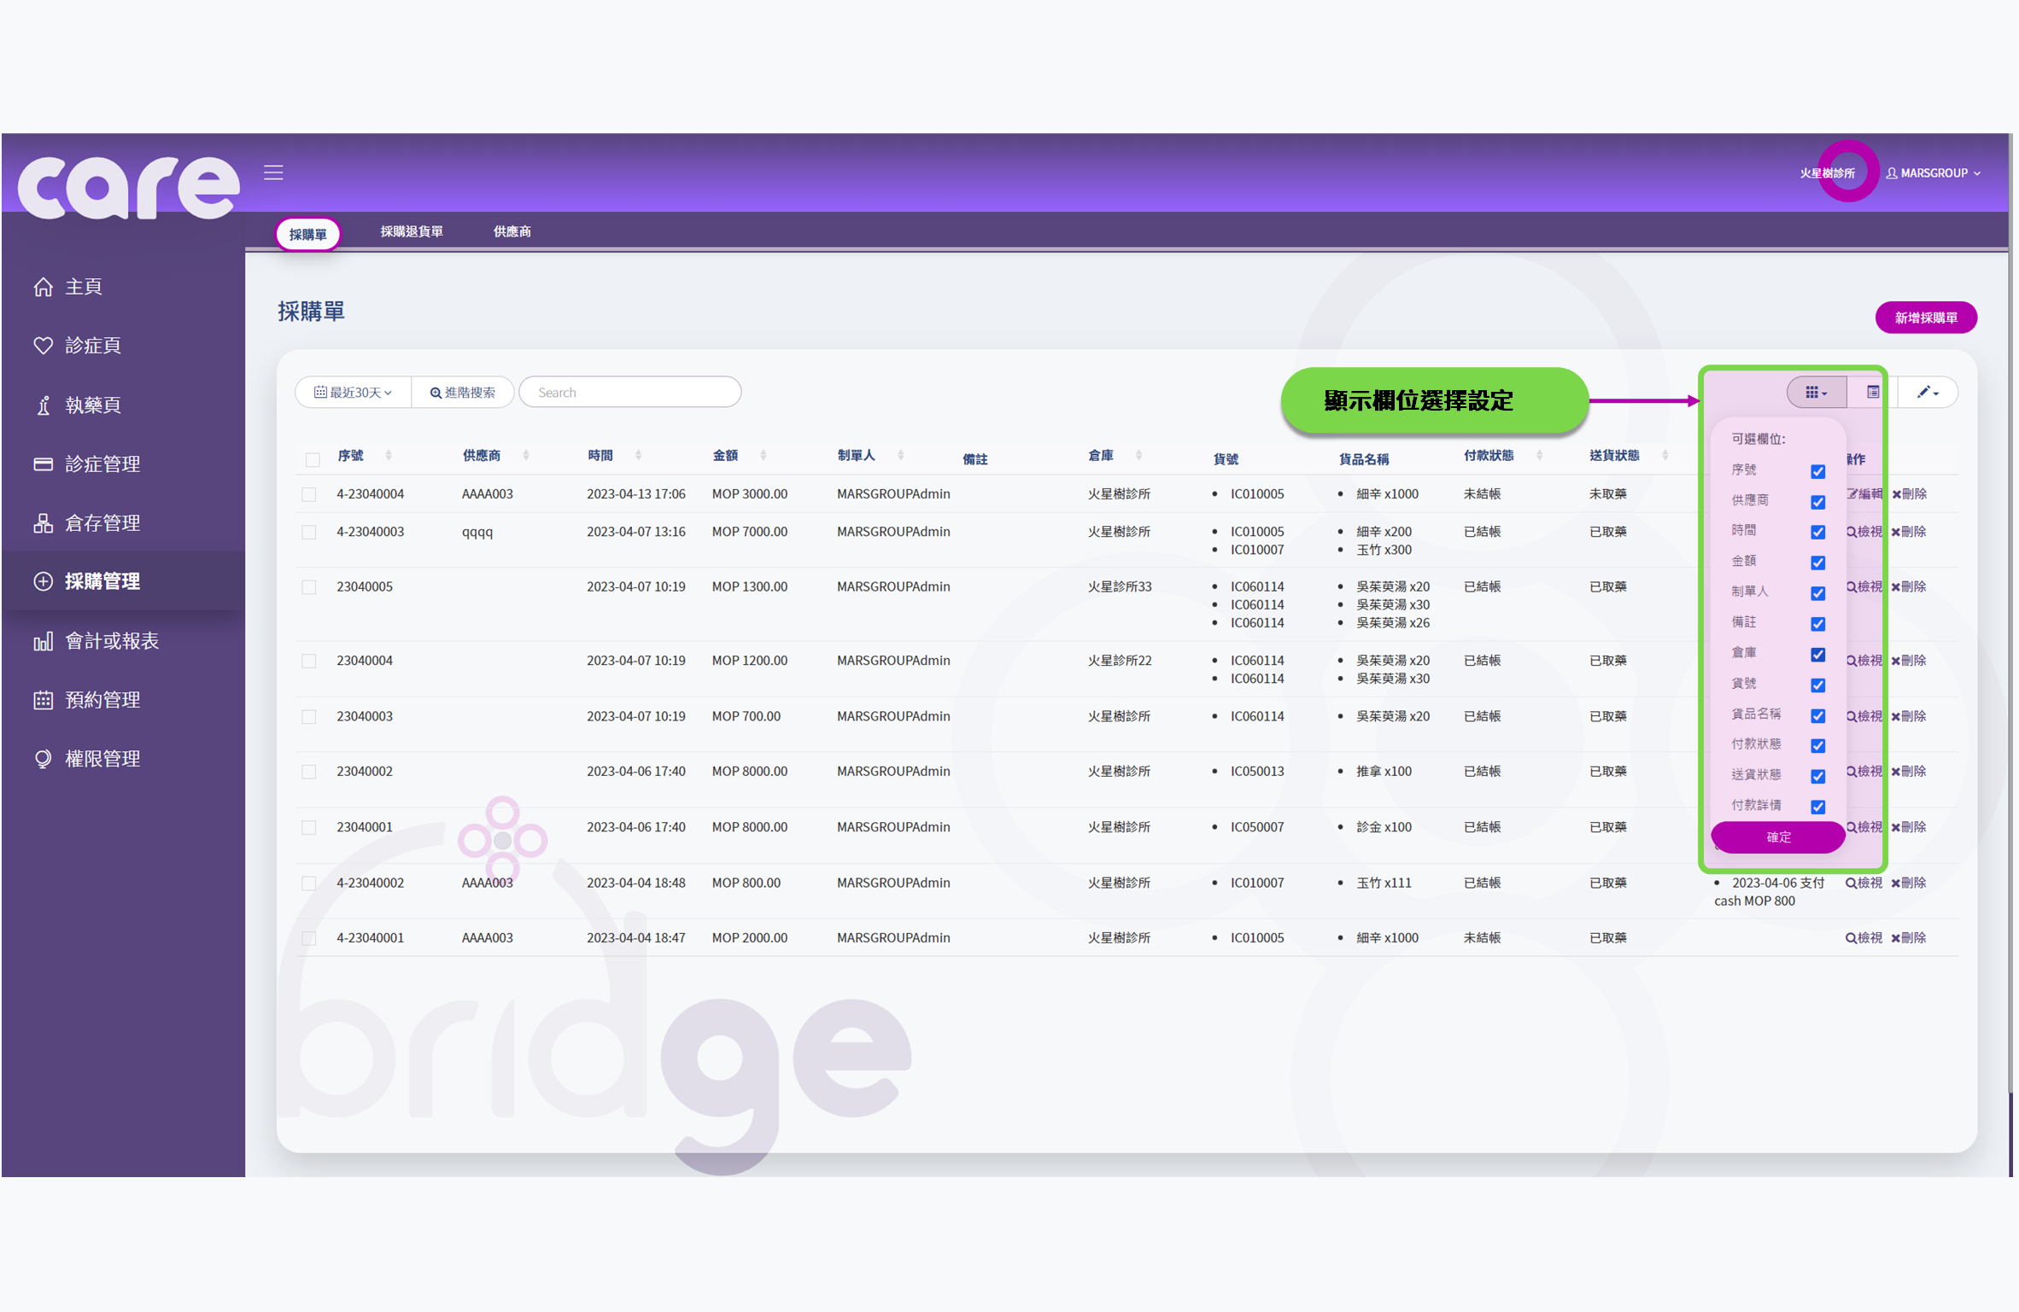Confirm column selection with 確定 button
This screenshot has width=2019, height=1312.
1777,837
